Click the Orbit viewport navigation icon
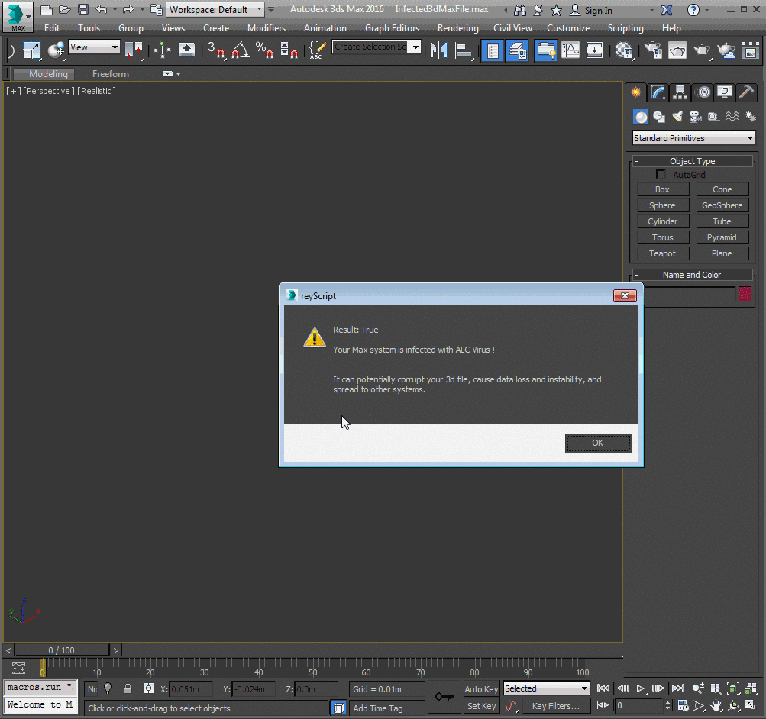The height and width of the screenshot is (719, 766). coord(733,706)
